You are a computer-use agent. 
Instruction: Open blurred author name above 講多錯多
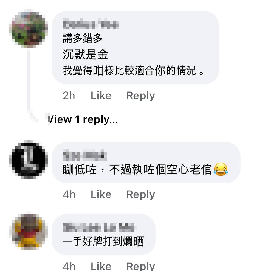(91, 24)
